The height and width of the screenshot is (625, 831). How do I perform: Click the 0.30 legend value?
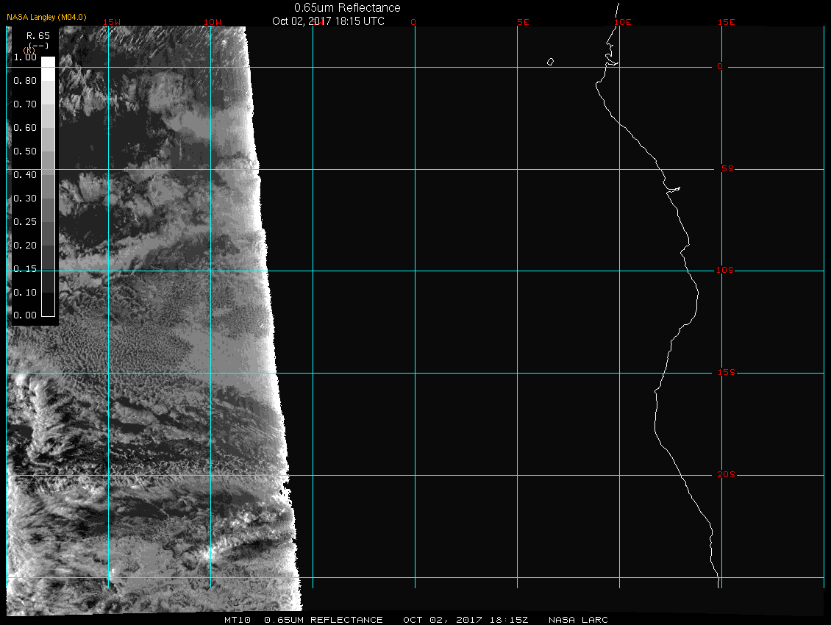click(x=25, y=199)
